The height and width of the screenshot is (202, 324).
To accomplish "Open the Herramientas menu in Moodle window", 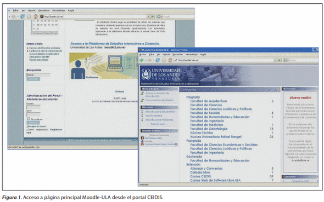I will pyautogui.click(x=192, y=55).
